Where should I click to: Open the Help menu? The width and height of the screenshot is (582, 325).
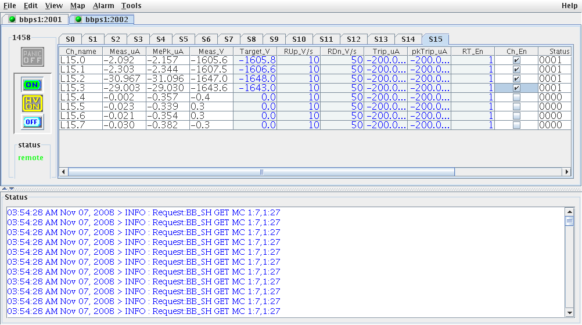pyautogui.click(x=569, y=6)
